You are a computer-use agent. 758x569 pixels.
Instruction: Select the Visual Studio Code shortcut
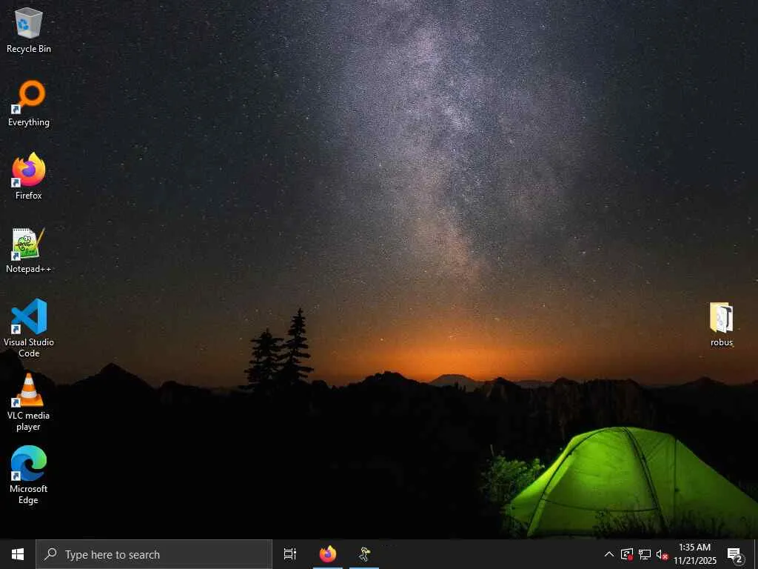pyautogui.click(x=29, y=328)
